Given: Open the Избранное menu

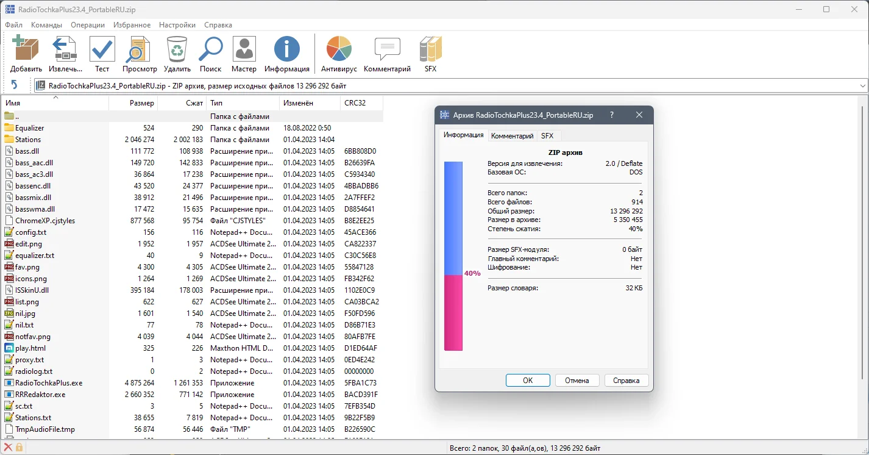Looking at the screenshot, I should (132, 25).
